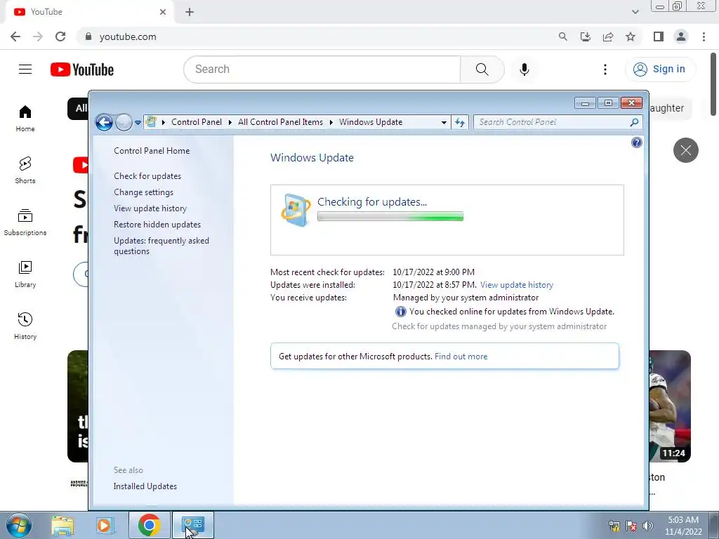Click the refresh button beside address bar
719x539 pixels.
pos(460,122)
